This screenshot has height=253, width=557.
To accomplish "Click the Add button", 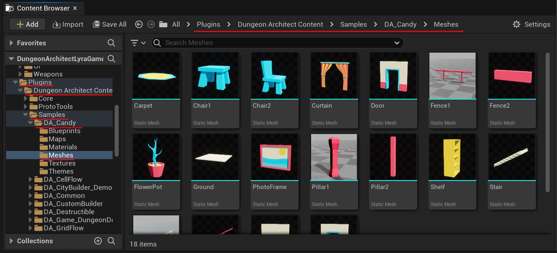I will click(x=27, y=24).
